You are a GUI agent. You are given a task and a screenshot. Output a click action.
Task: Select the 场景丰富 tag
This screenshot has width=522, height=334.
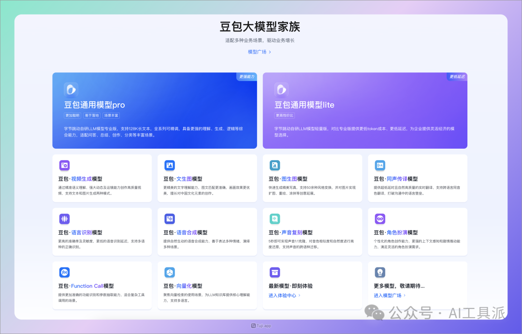pyautogui.click(x=111, y=115)
